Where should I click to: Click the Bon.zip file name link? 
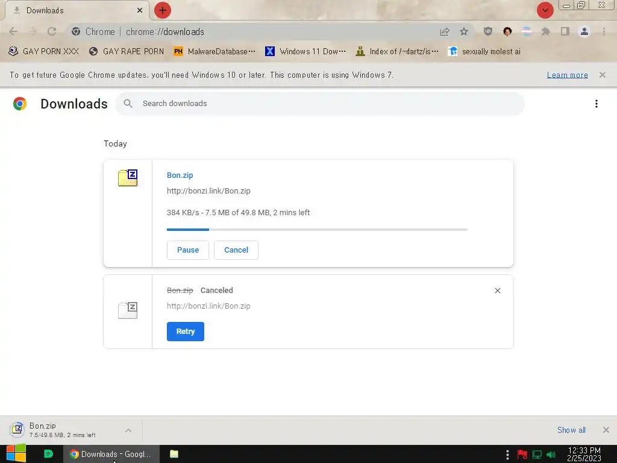tap(180, 175)
